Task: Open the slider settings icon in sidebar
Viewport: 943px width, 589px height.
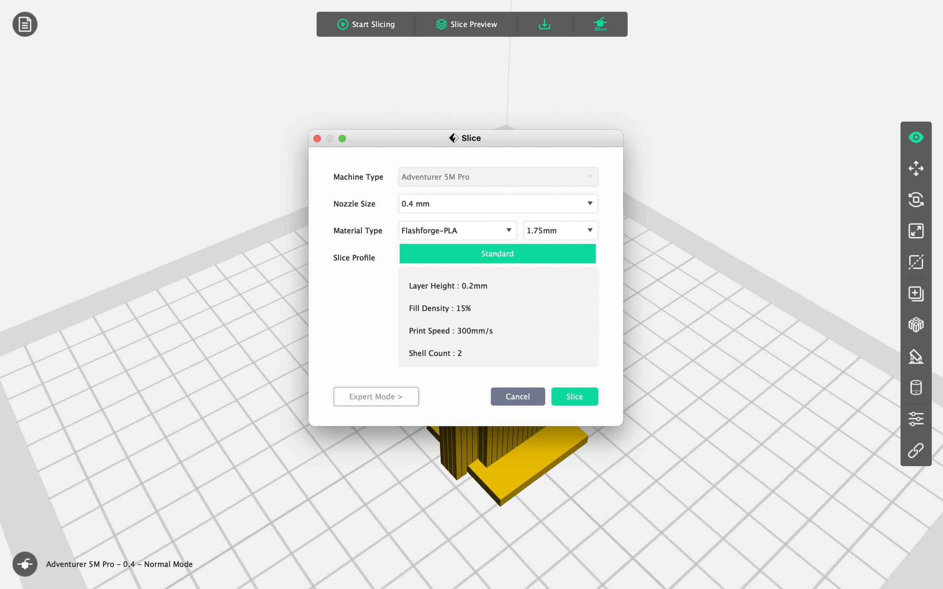Action: [x=915, y=419]
